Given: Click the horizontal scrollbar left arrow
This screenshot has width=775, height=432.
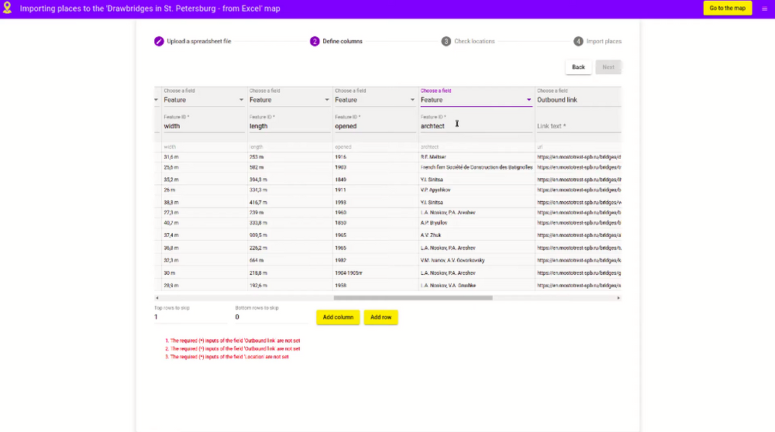Looking at the screenshot, I should click(157, 297).
